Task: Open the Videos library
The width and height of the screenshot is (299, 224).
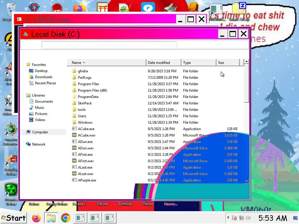Action: pos(40,120)
